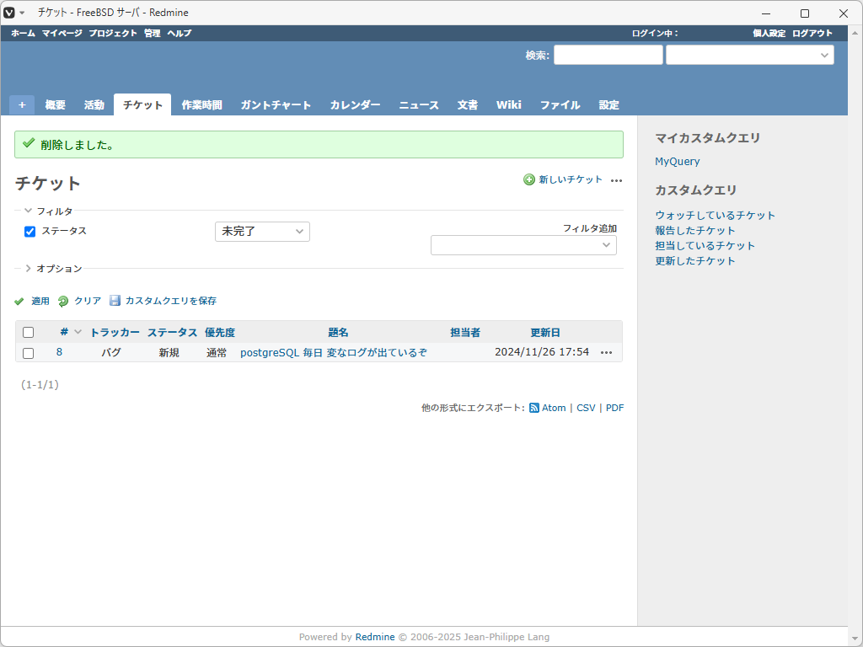Image resolution: width=863 pixels, height=647 pixels.
Task: Open the three-dots menu for ticket 8 row
Action: (606, 353)
